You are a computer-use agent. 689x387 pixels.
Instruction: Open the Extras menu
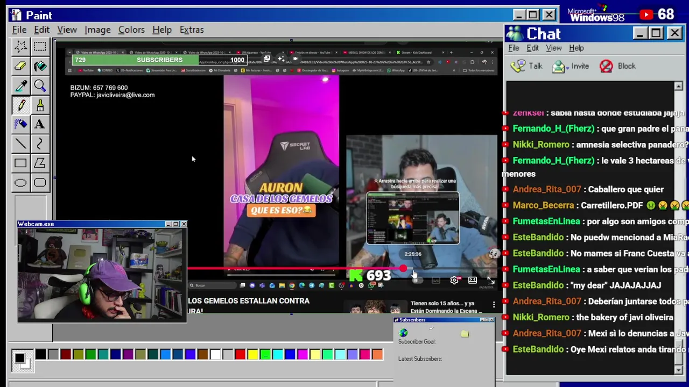click(x=192, y=30)
